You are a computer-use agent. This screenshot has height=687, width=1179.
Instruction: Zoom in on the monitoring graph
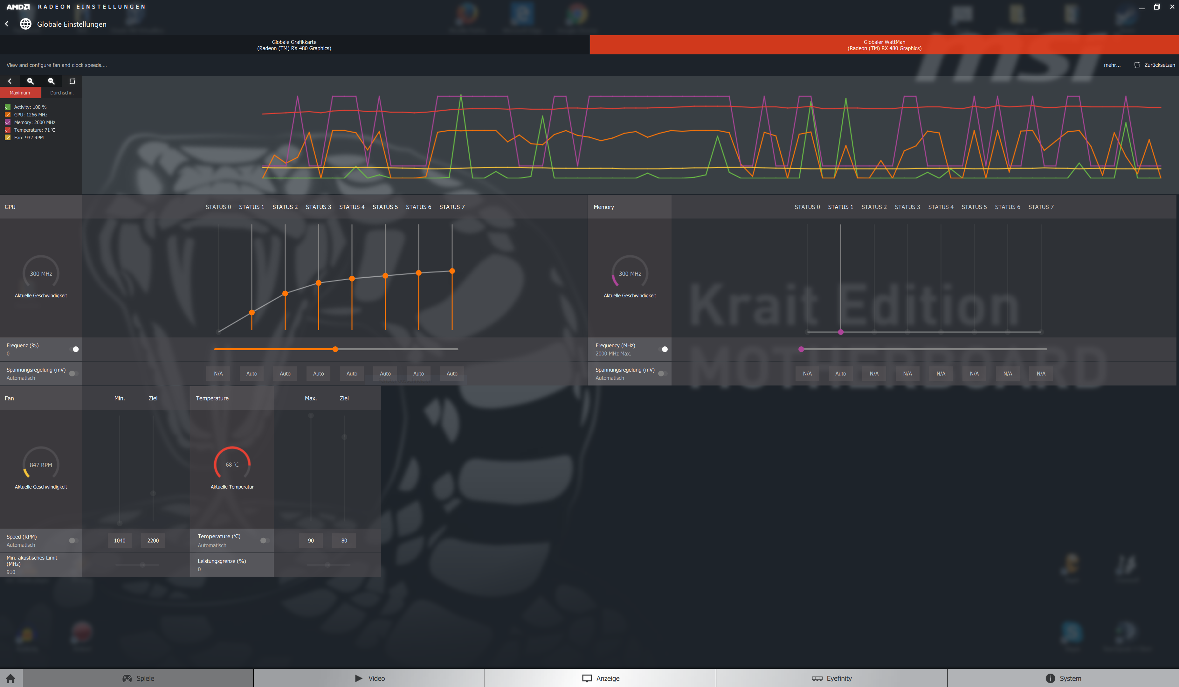[31, 81]
